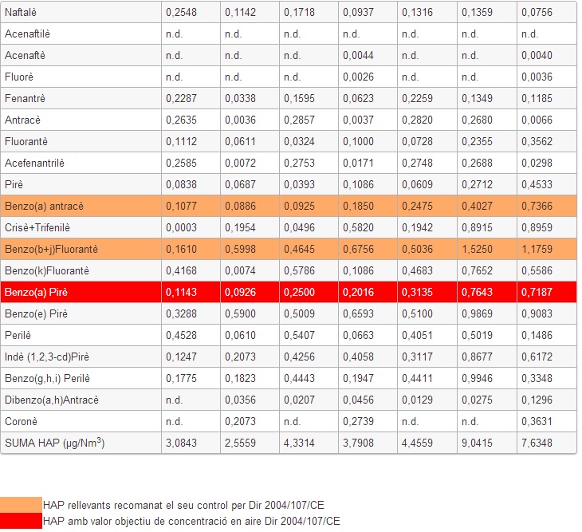Click the Acenaftilè row label

(x=26, y=34)
